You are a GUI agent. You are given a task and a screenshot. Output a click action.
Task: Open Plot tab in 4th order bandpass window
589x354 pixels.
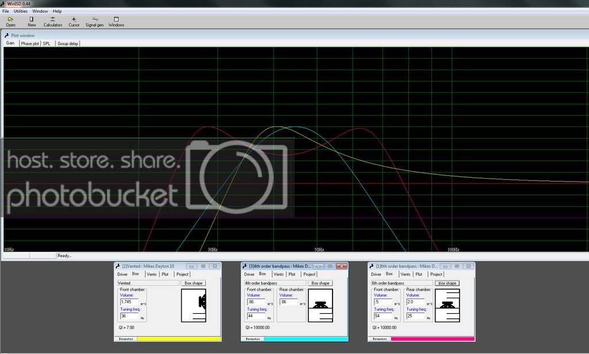coord(292,275)
